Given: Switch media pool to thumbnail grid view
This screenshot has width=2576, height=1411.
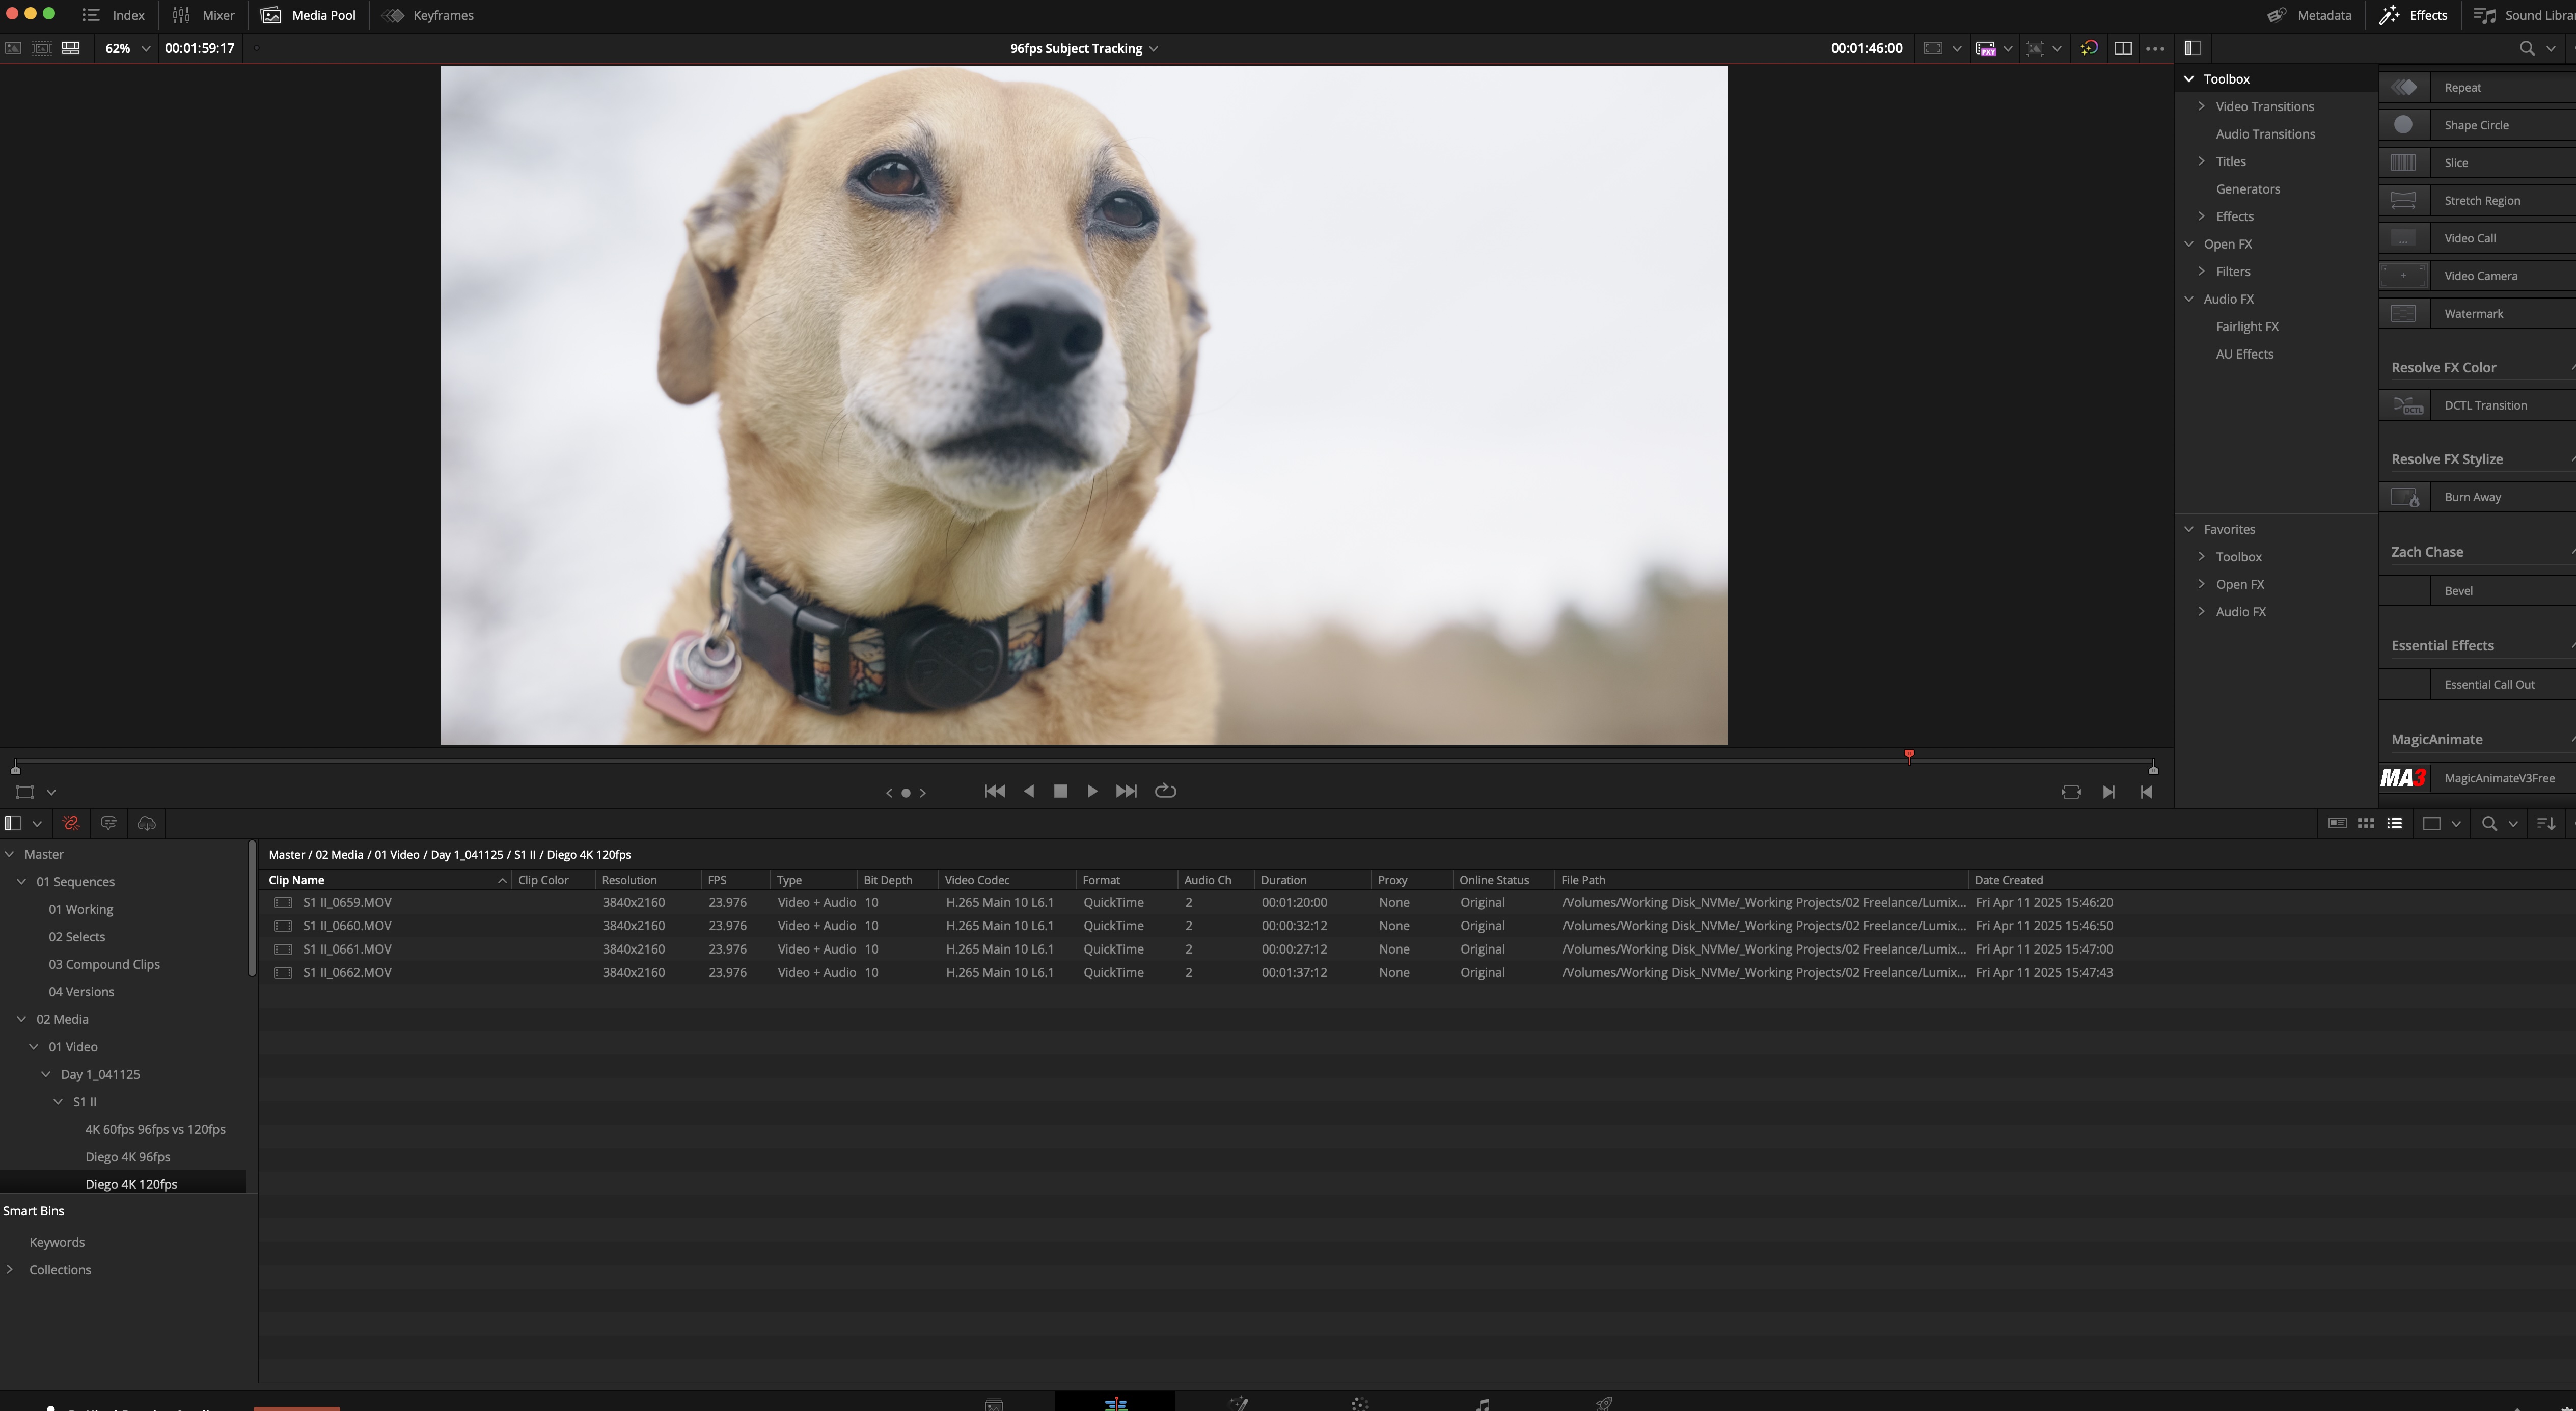Looking at the screenshot, I should point(2366,823).
